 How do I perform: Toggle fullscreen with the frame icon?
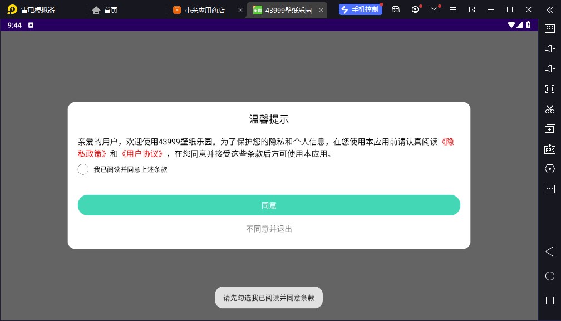coord(550,88)
